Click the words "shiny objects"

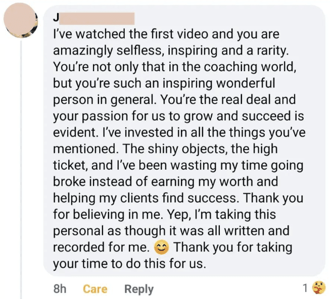point(187,149)
